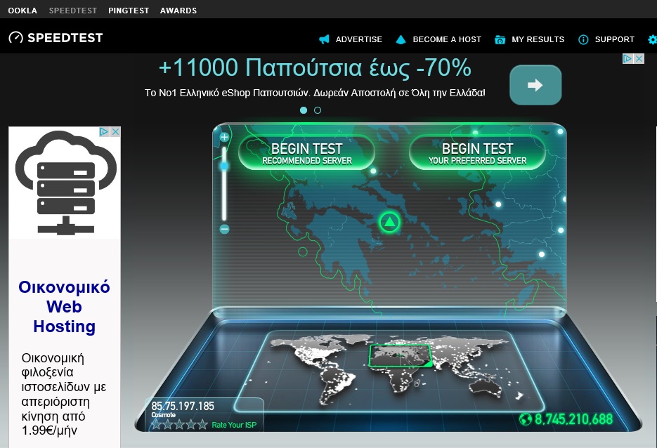Switch to the AWARDS page
657x448 pixels.
(178, 11)
